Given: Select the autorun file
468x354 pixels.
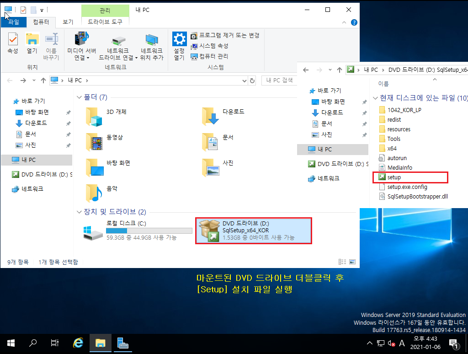Looking at the screenshot, I should tap(393, 158).
